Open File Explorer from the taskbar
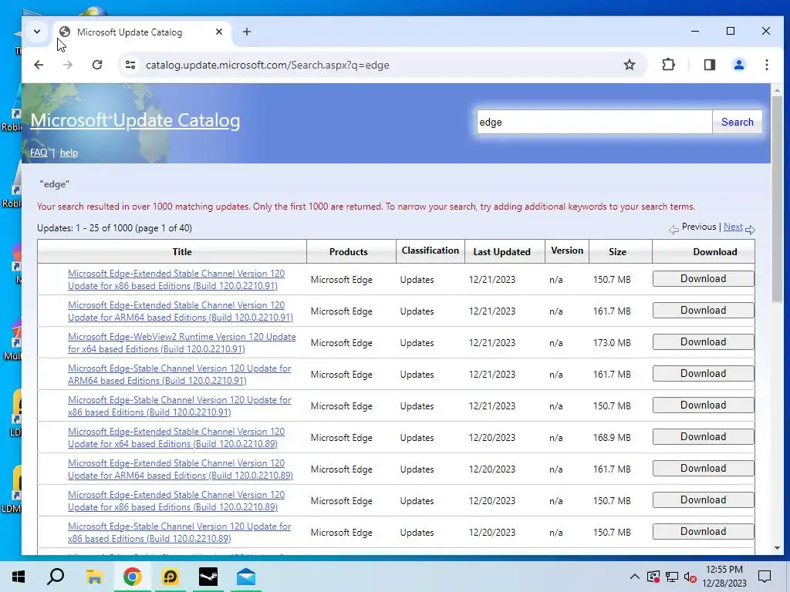This screenshot has width=790, height=592. 94,577
